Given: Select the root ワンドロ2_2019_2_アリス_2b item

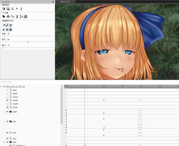Looking at the screenshot, I should point(14,87).
